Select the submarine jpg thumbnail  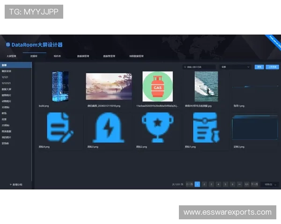tap(206, 86)
